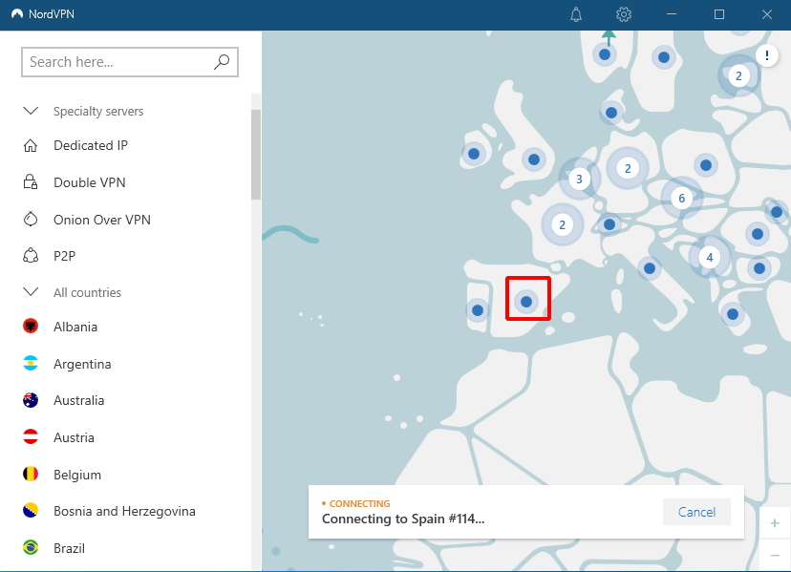Click the exclamation info icon on map

pos(767,55)
